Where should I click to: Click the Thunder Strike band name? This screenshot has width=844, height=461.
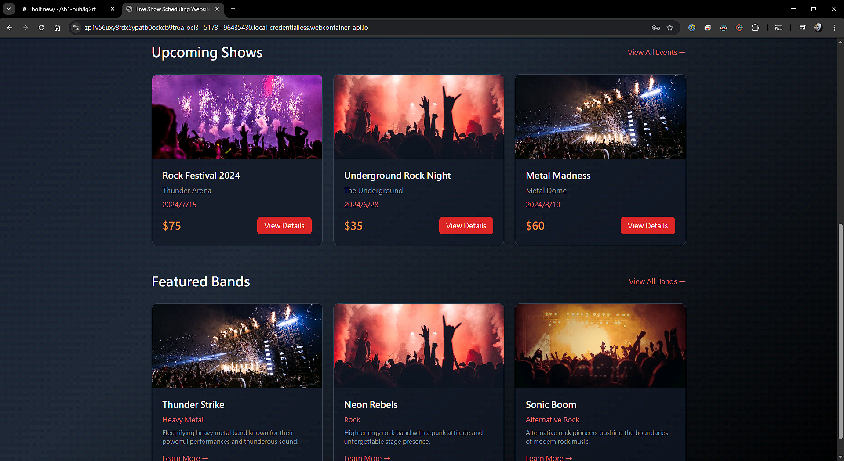click(x=193, y=405)
